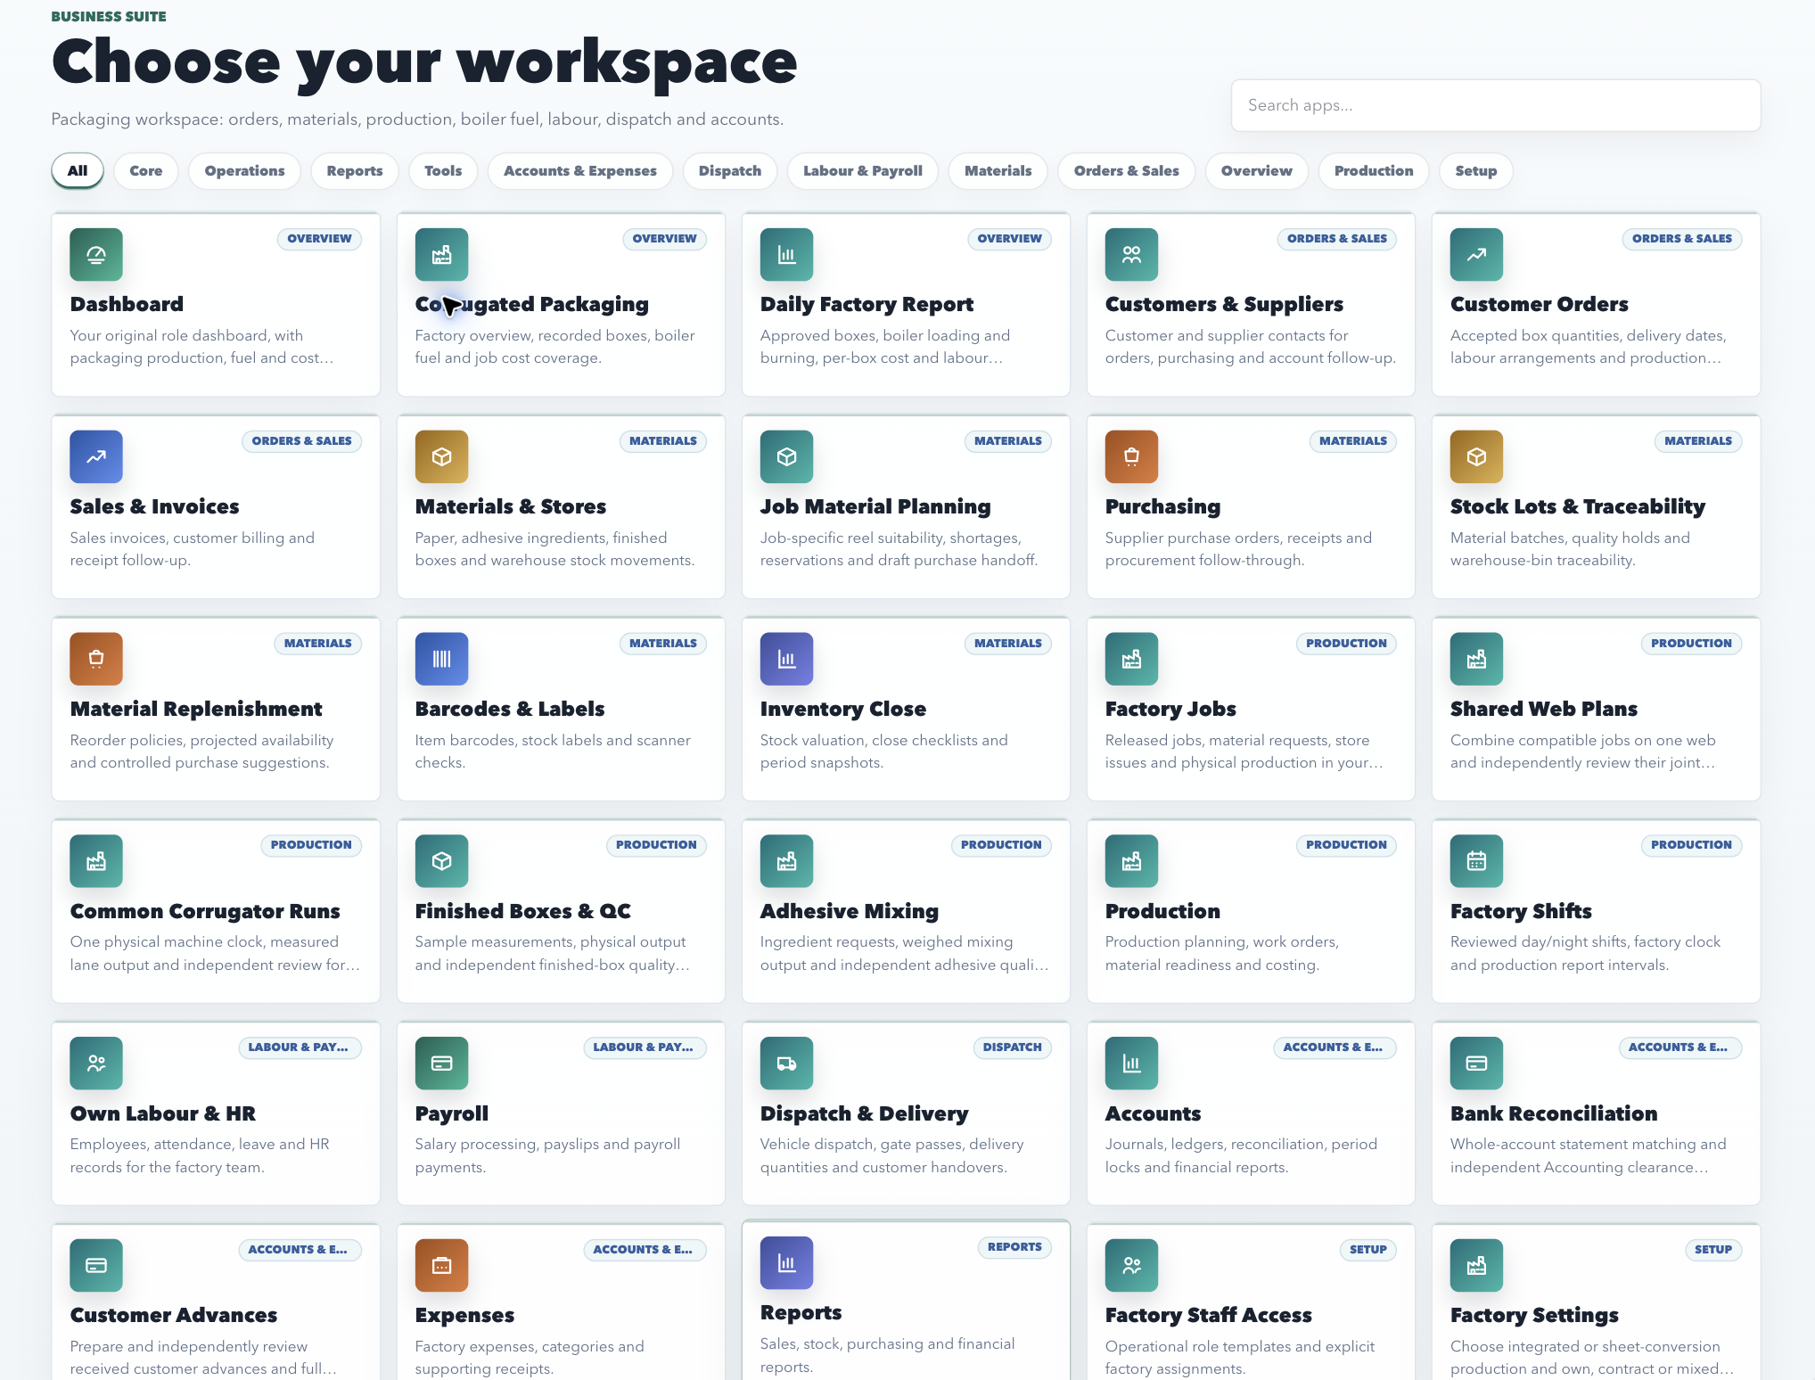Open the Customer Orders trend icon
1815x1380 pixels.
click(1476, 255)
